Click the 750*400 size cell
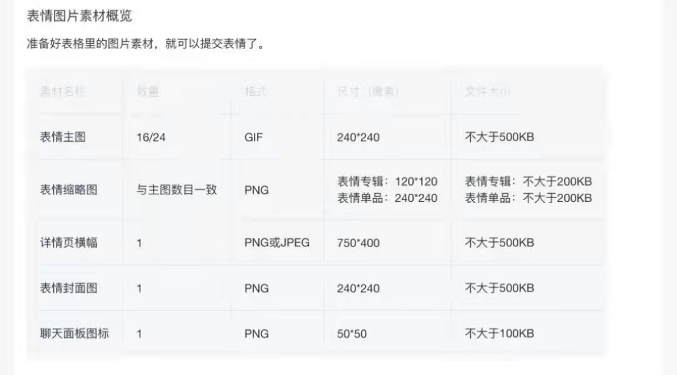Image resolution: width=677 pixels, height=375 pixels. point(358,243)
